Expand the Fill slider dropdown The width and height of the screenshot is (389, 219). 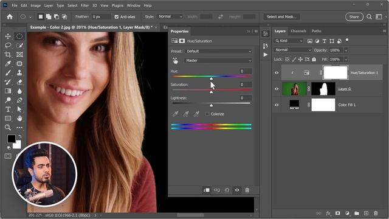coord(346,60)
